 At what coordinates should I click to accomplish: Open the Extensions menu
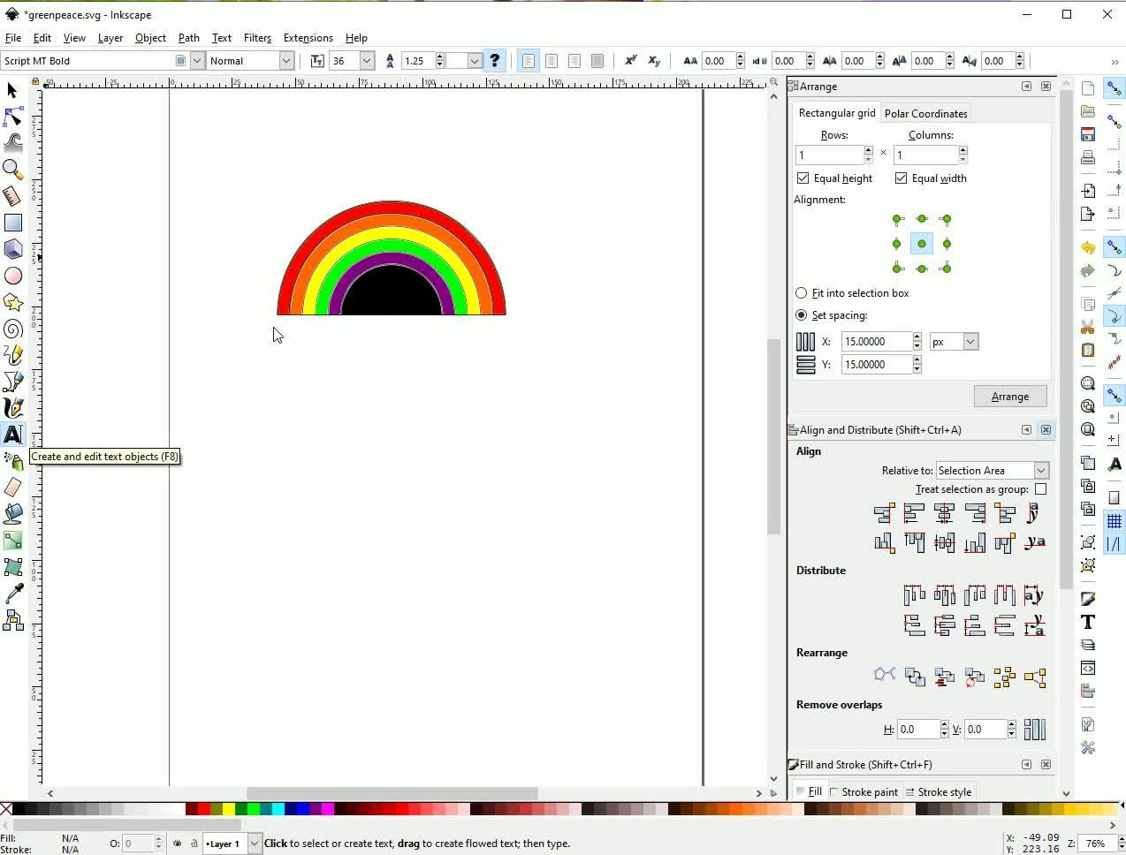(308, 38)
